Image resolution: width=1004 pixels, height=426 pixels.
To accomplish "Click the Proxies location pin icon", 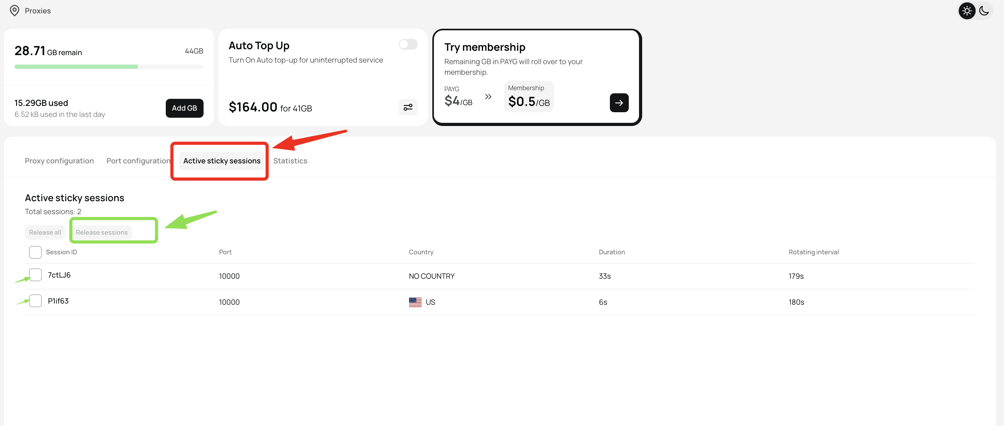I will click(x=15, y=11).
